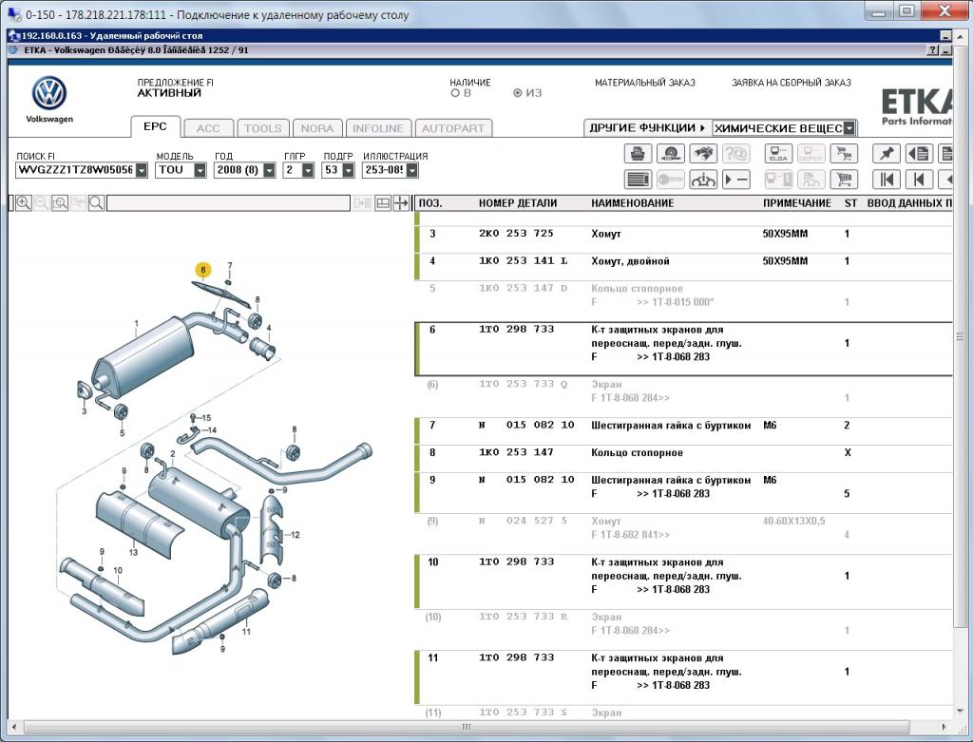Open the ХИМИЧЕСКИЕ ВЕЩЕС dropdown
This screenshot has width=973, height=742.
[x=849, y=128]
